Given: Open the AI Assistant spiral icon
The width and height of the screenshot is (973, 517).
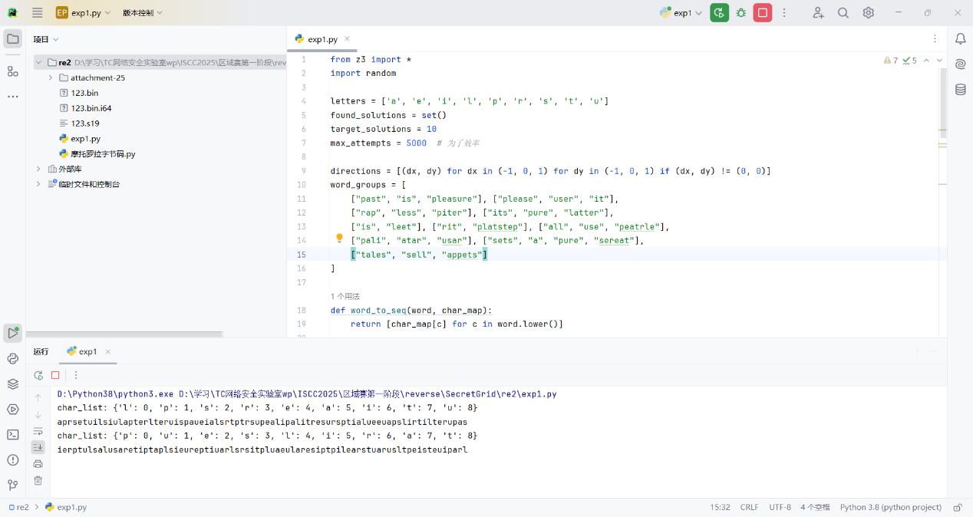Looking at the screenshot, I should (960, 64).
